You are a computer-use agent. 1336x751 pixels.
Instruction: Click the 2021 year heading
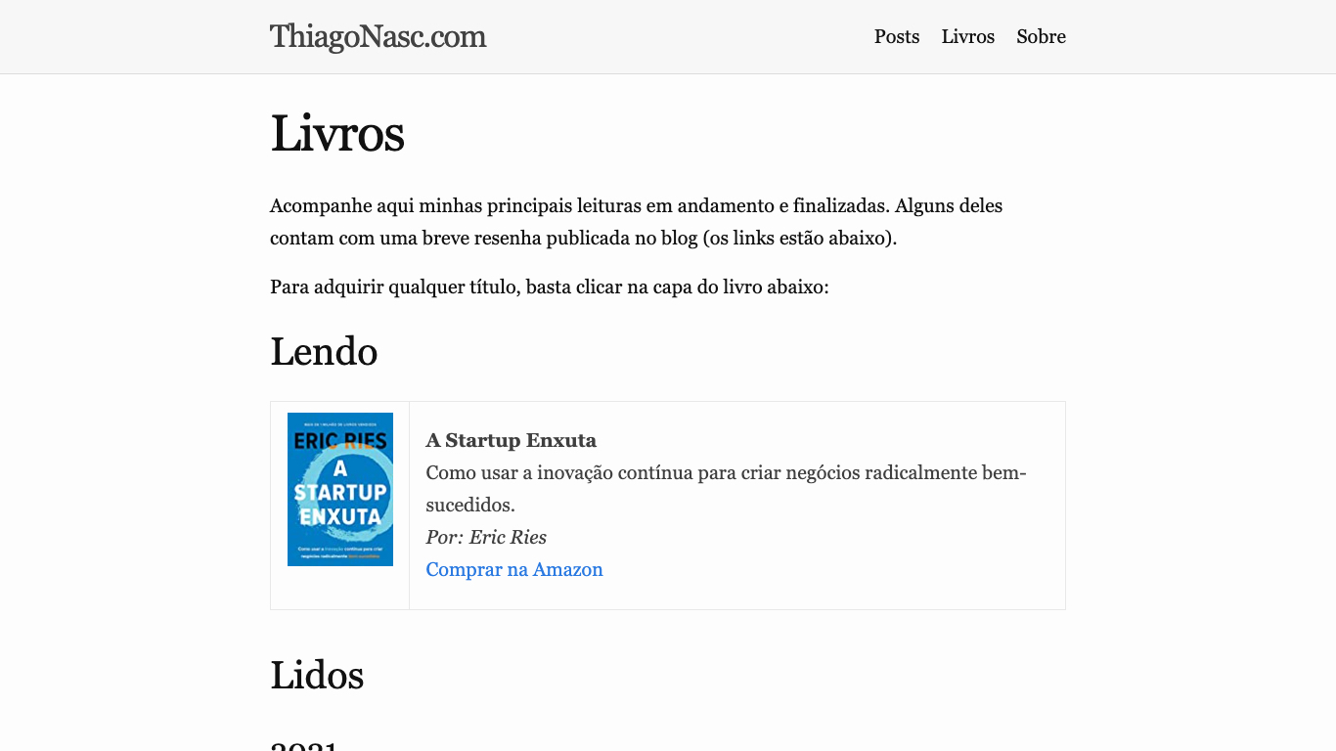(304, 745)
